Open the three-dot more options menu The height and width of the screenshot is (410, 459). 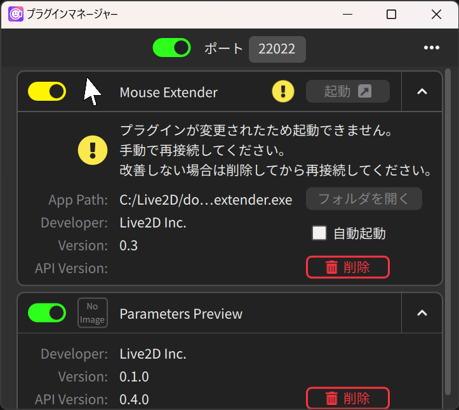432,48
